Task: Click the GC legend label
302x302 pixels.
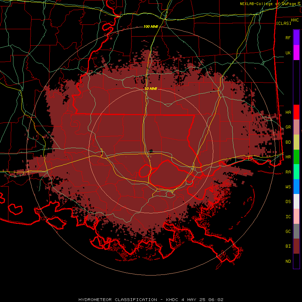Action: (x=288, y=232)
